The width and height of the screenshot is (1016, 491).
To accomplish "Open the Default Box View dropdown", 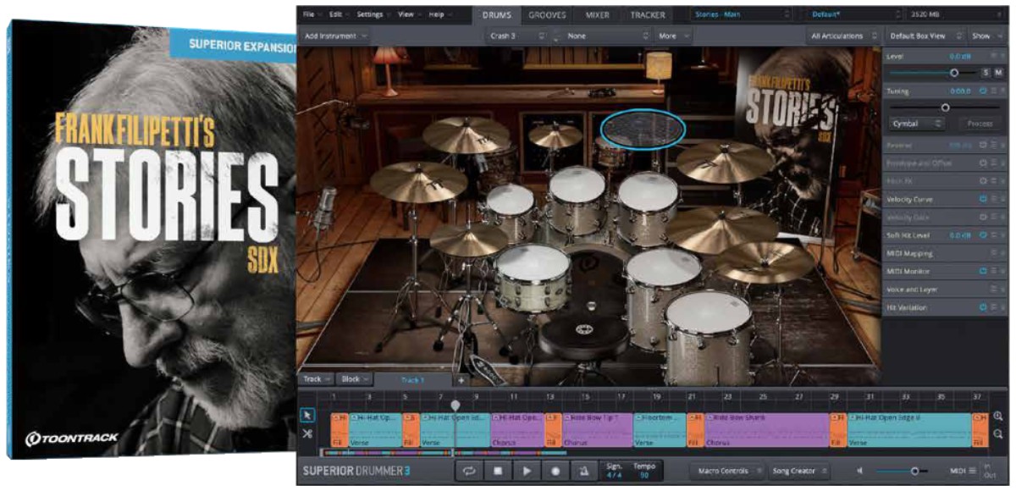I will (x=925, y=36).
